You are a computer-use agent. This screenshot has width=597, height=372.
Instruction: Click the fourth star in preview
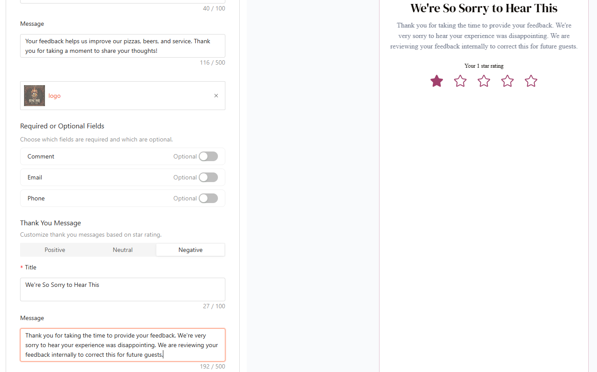pyautogui.click(x=507, y=81)
